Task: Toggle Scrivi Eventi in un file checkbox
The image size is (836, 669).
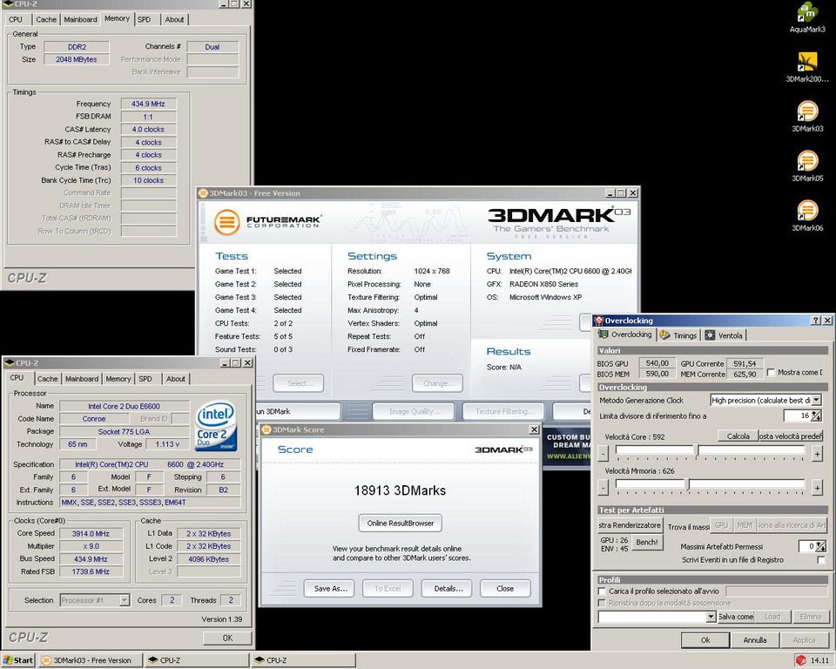Action: (x=821, y=559)
